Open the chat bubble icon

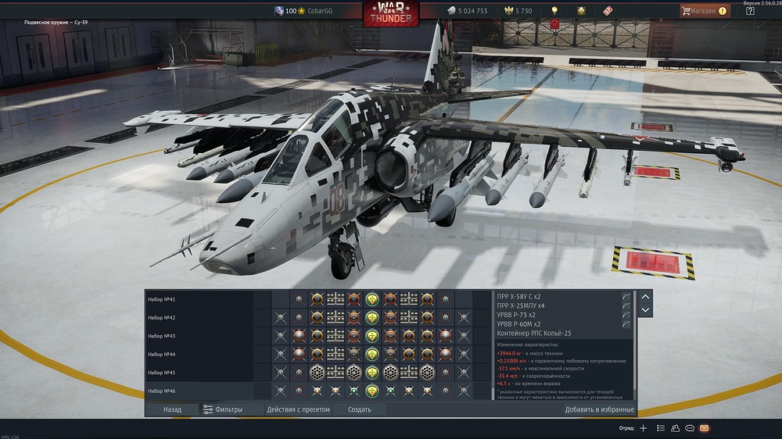click(690, 428)
